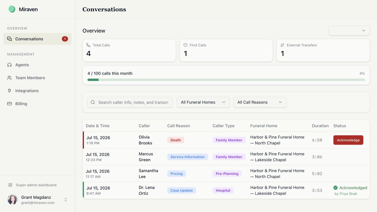Click the green Acknowledged check icon

coord(335,188)
